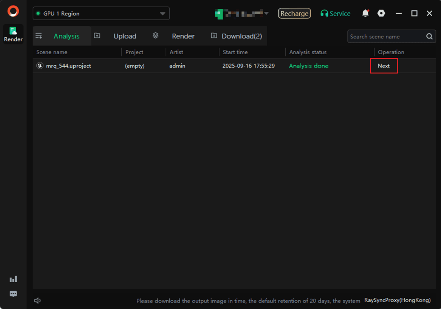
Task: Switch to the Upload tab
Action: pyautogui.click(x=124, y=36)
